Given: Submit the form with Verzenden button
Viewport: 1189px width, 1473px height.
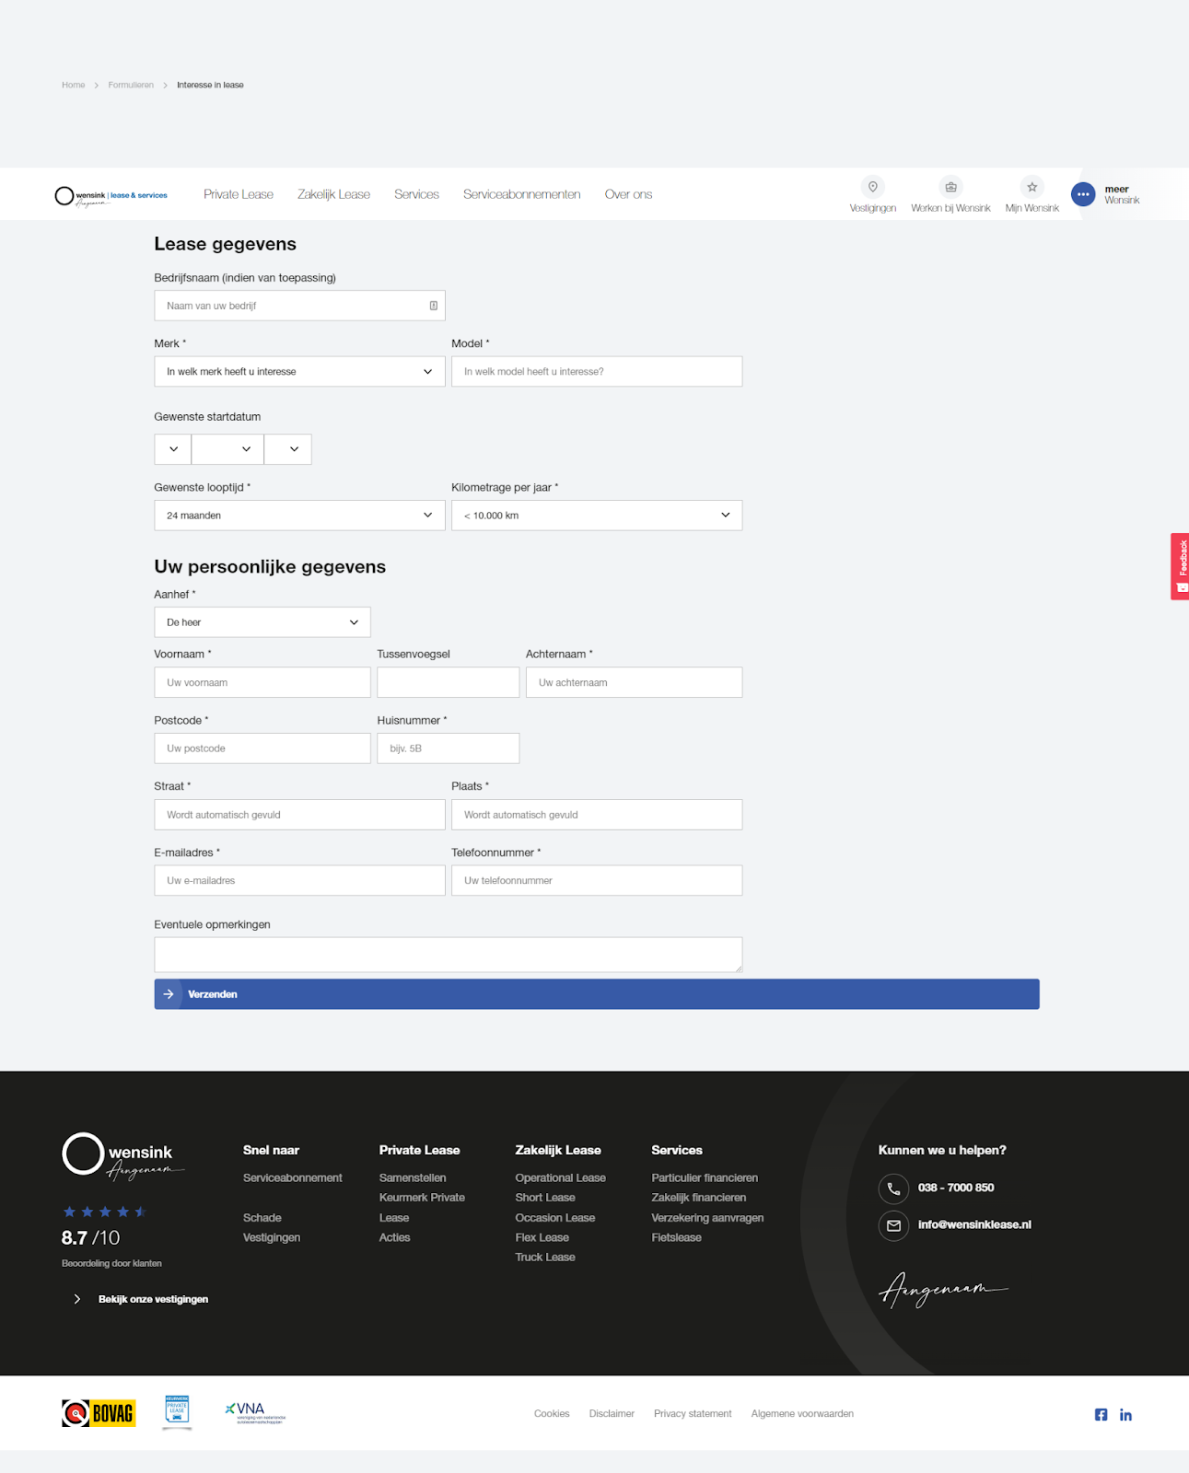Looking at the screenshot, I should [x=597, y=994].
